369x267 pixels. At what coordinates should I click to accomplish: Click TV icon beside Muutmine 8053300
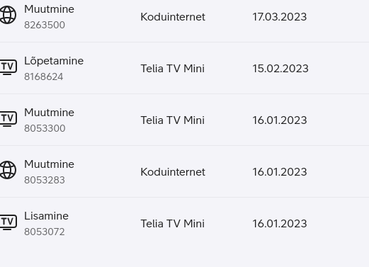pyautogui.click(x=8, y=119)
